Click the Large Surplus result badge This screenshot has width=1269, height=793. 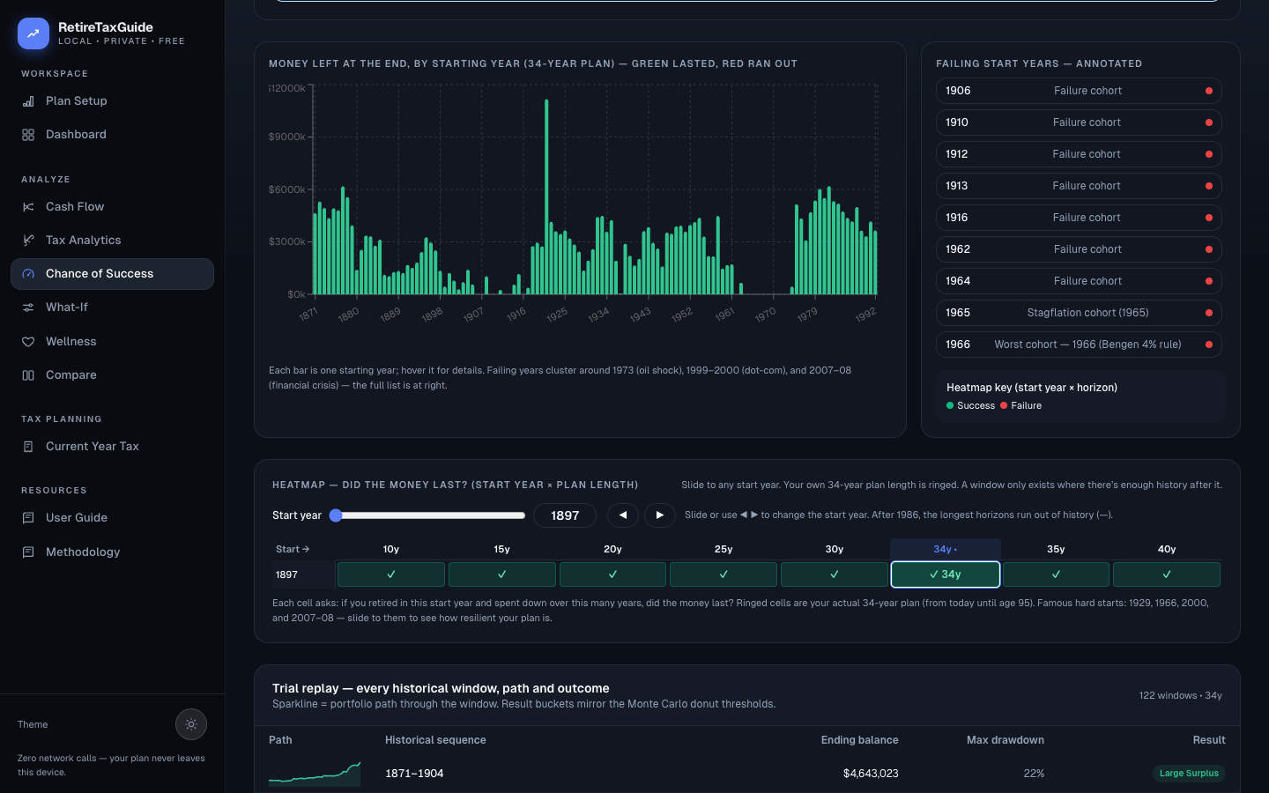(1189, 774)
